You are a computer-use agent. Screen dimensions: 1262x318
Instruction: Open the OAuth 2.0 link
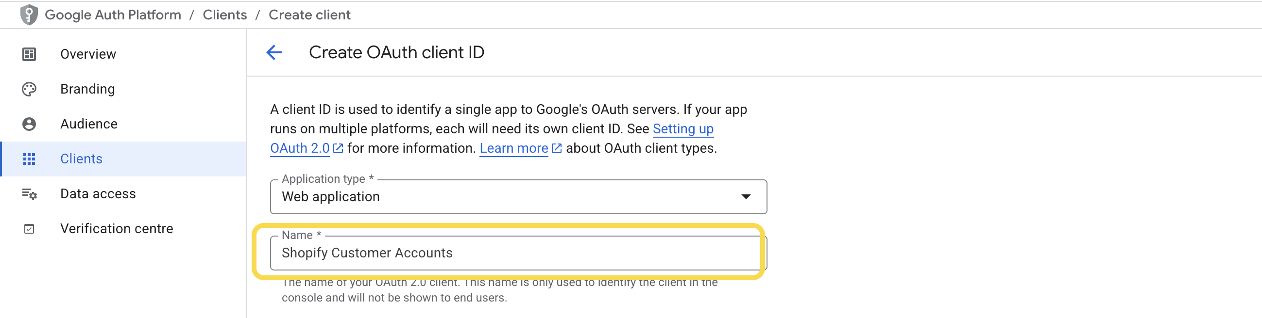300,148
